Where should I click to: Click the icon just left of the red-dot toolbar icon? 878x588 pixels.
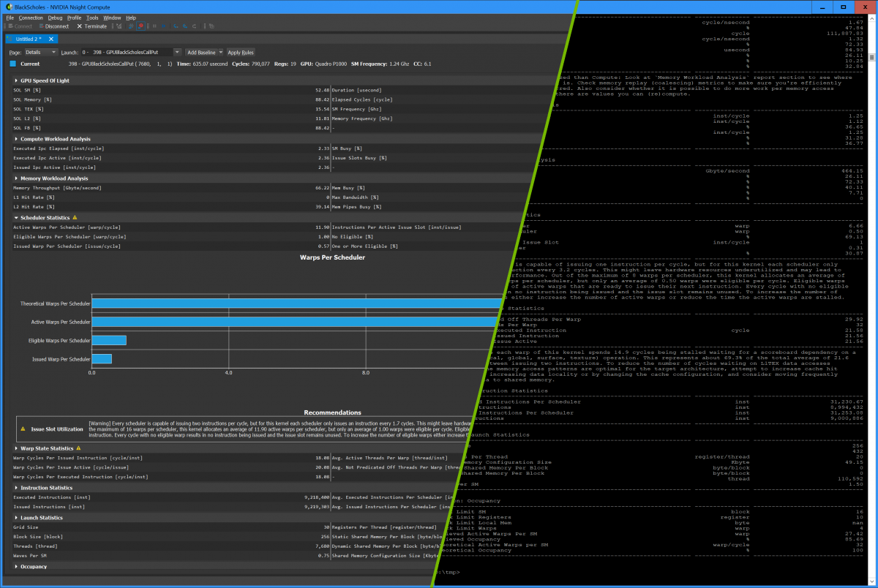(x=131, y=26)
